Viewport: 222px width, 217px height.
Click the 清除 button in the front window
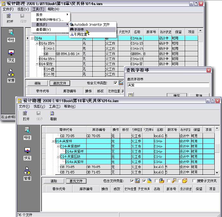click(x=54, y=181)
